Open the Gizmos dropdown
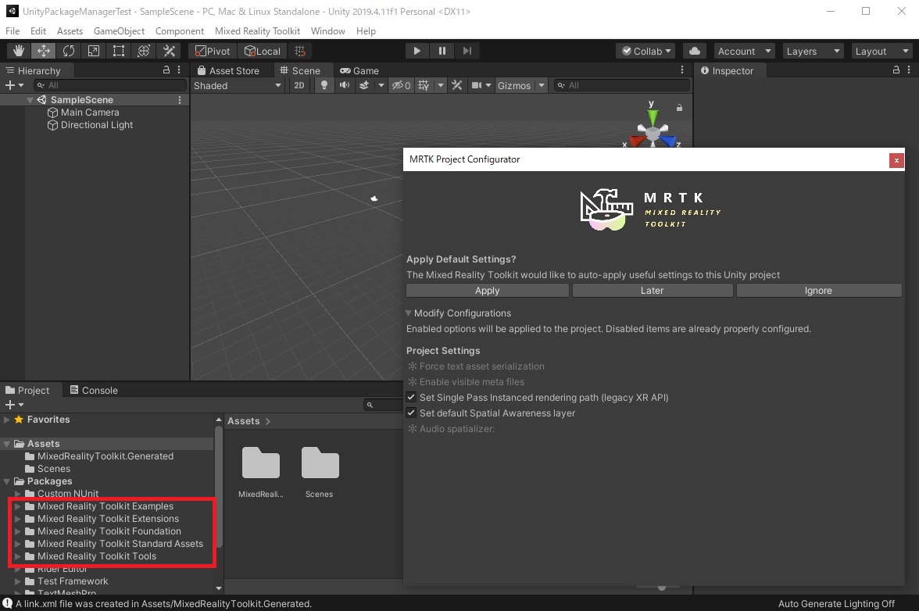919x611 pixels. 521,85
